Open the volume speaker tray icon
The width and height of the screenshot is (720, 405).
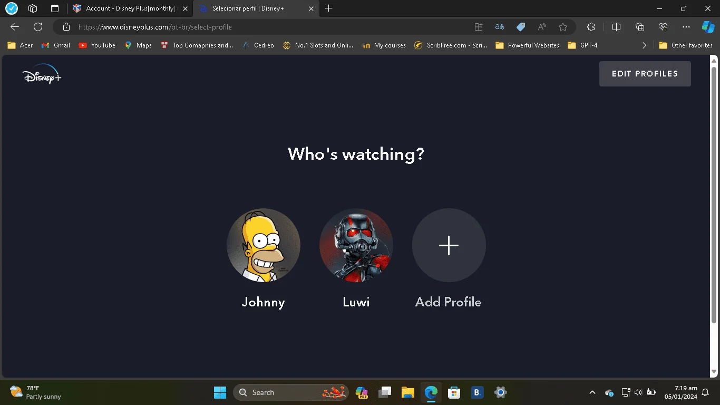(x=638, y=392)
